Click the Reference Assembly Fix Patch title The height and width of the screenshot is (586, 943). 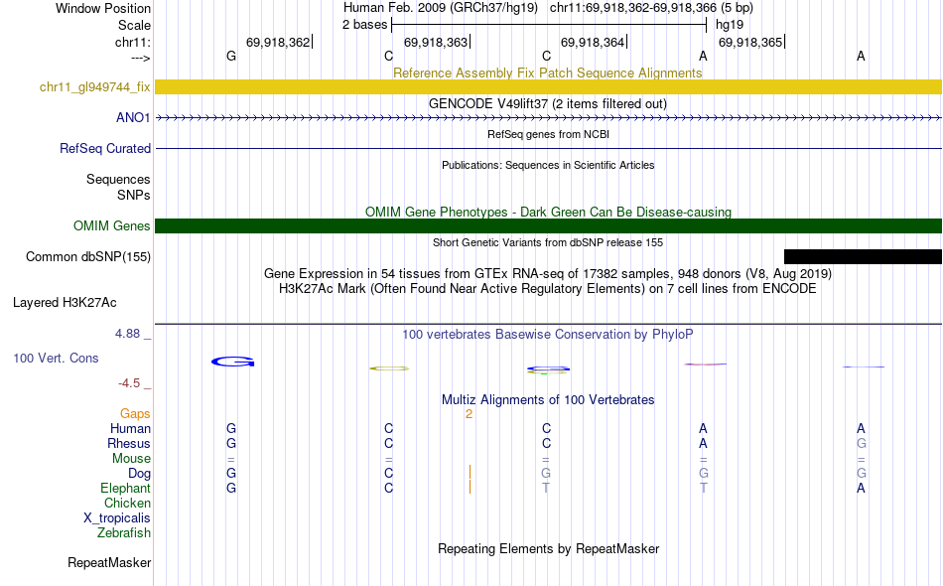coord(547,73)
